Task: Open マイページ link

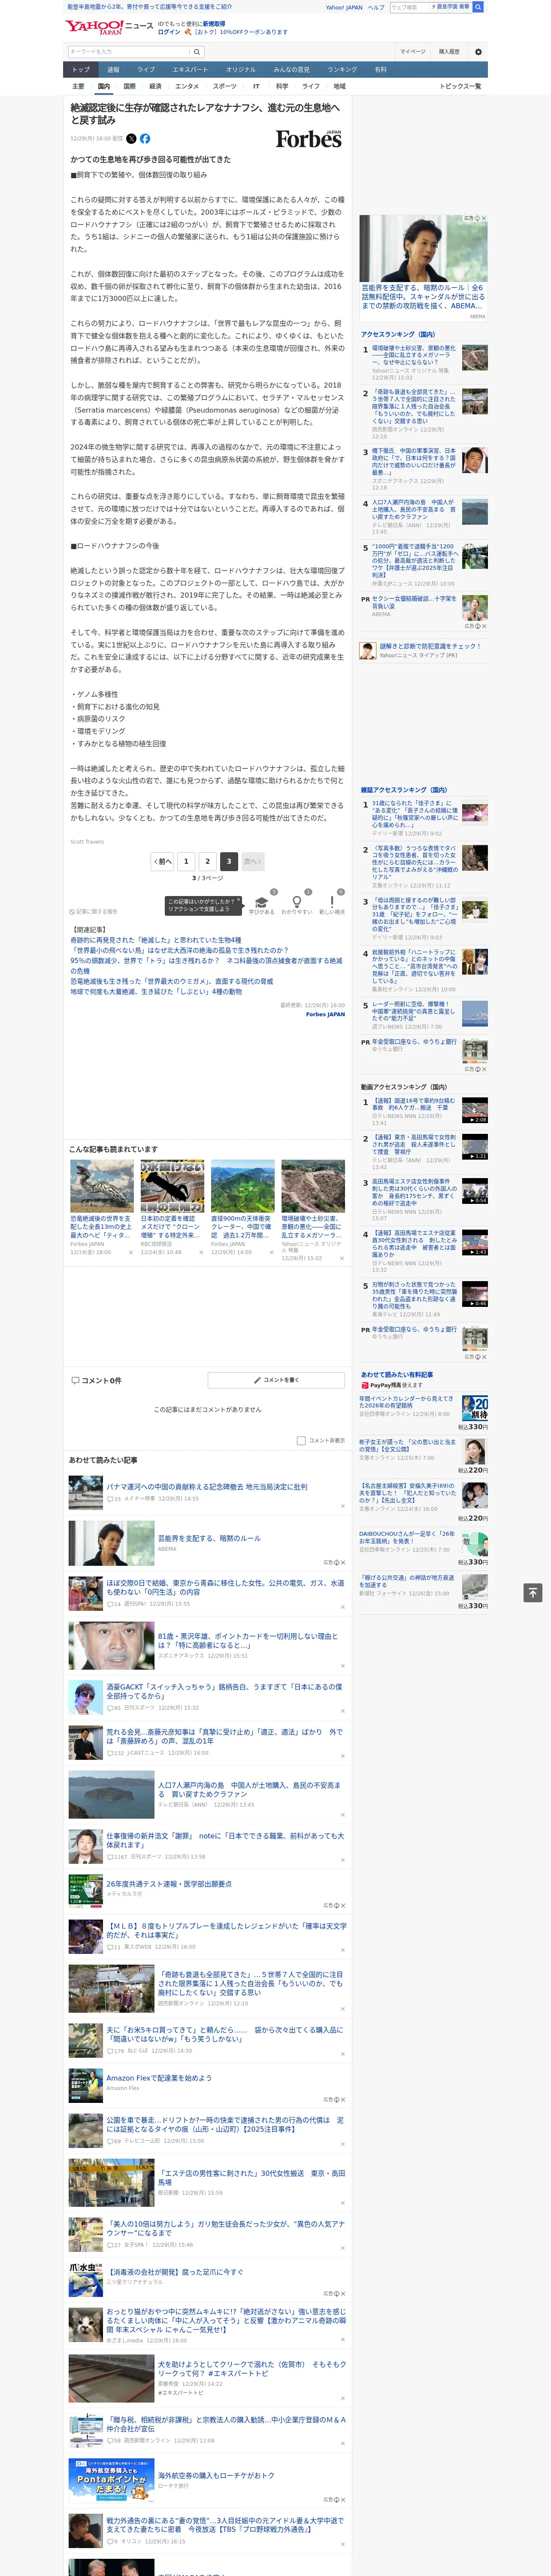Action: (x=413, y=52)
